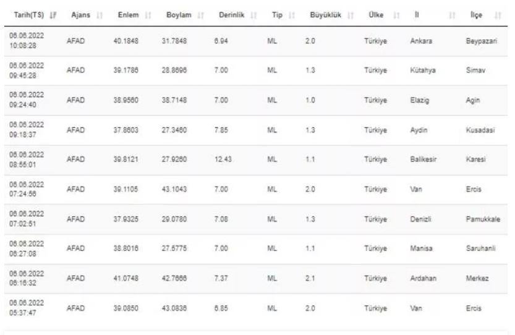Select the Kütahya Simav row

[256, 70]
